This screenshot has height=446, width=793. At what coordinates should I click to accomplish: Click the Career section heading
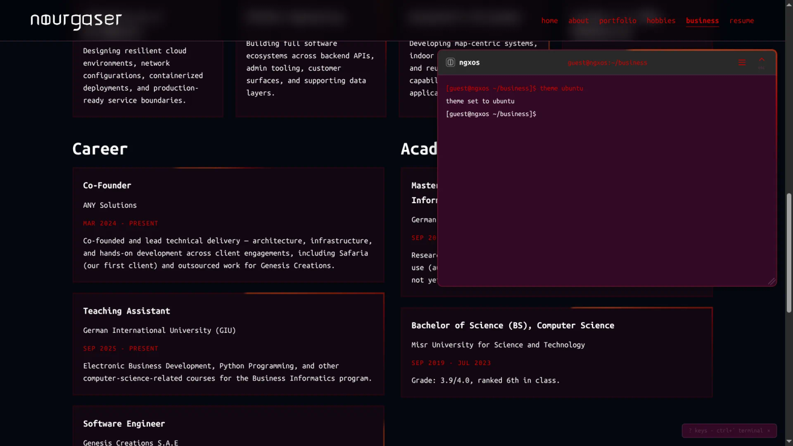(x=100, y=149)
